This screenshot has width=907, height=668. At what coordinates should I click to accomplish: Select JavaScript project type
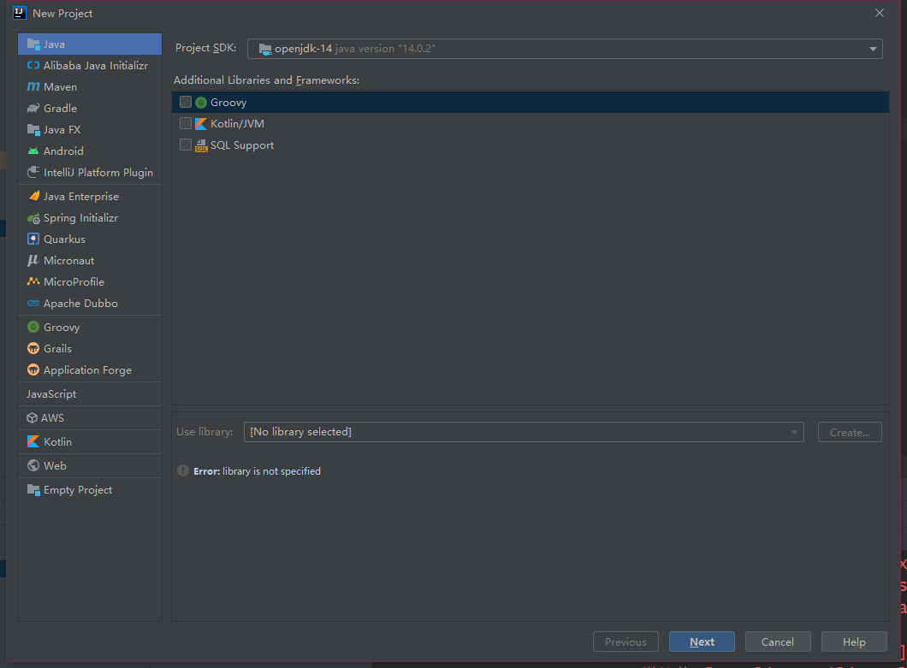click(x=90, y=393)
